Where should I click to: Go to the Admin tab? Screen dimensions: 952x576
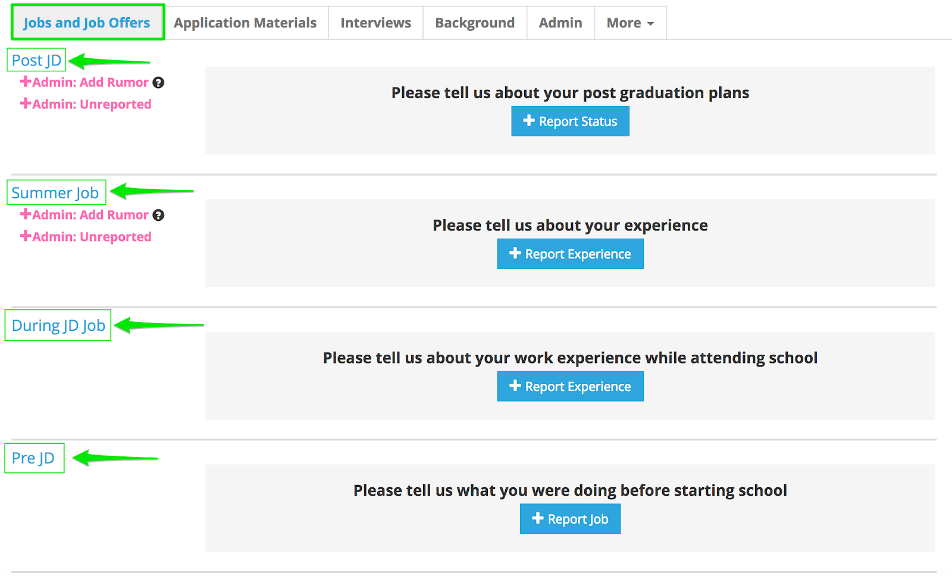point(560,23)
